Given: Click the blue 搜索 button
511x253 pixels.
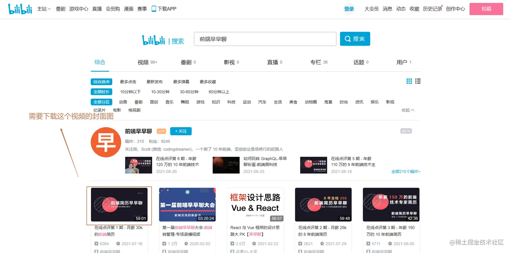Looking at the screenshot, I should click(x=355, y=39).
